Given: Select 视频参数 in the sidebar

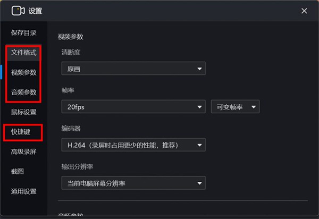Looking at the screenshot, I should [x=23, y=72].
